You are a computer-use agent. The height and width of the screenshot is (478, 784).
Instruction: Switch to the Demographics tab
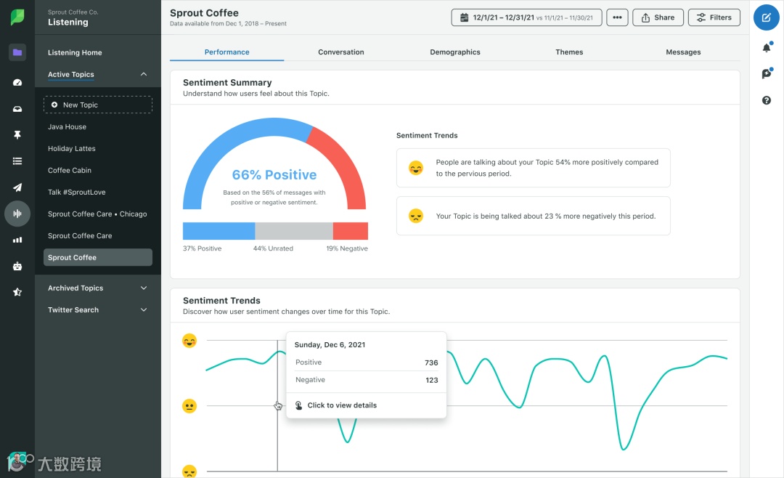(455, 52)
